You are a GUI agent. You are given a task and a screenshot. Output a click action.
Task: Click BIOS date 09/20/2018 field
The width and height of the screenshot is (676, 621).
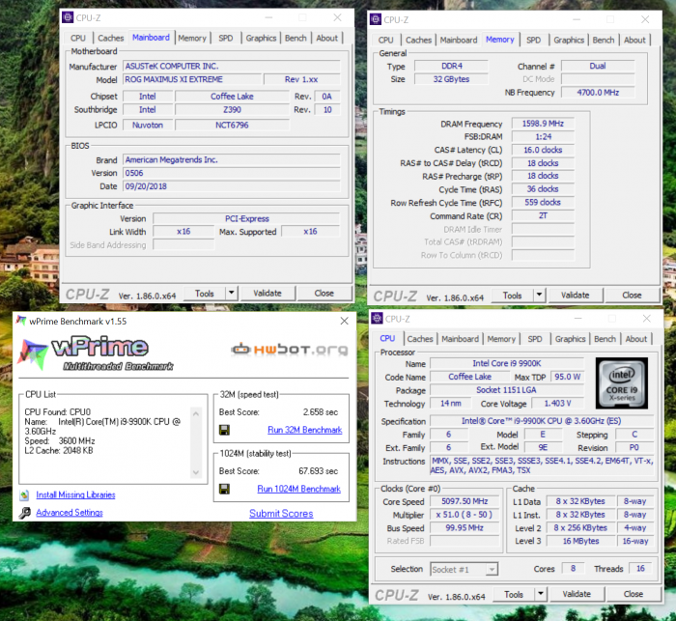tap(232, 186)
